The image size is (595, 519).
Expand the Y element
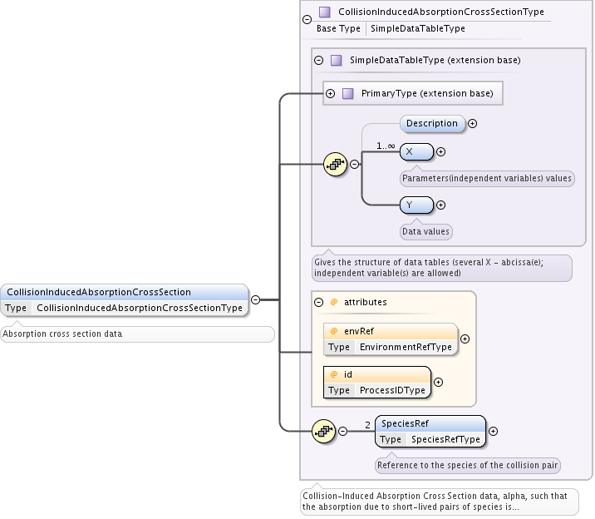pos(440,205)
